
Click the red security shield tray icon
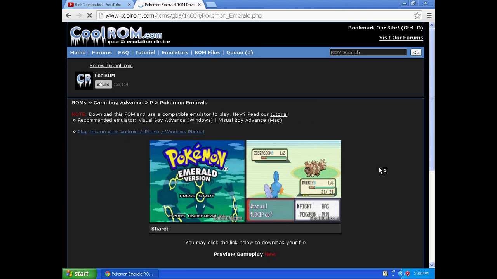coord(408,274)
